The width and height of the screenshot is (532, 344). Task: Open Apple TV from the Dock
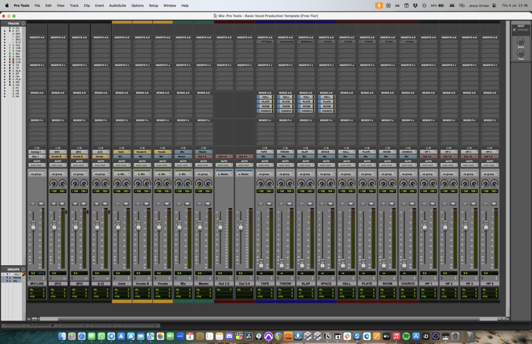click(x=386, y=336)
